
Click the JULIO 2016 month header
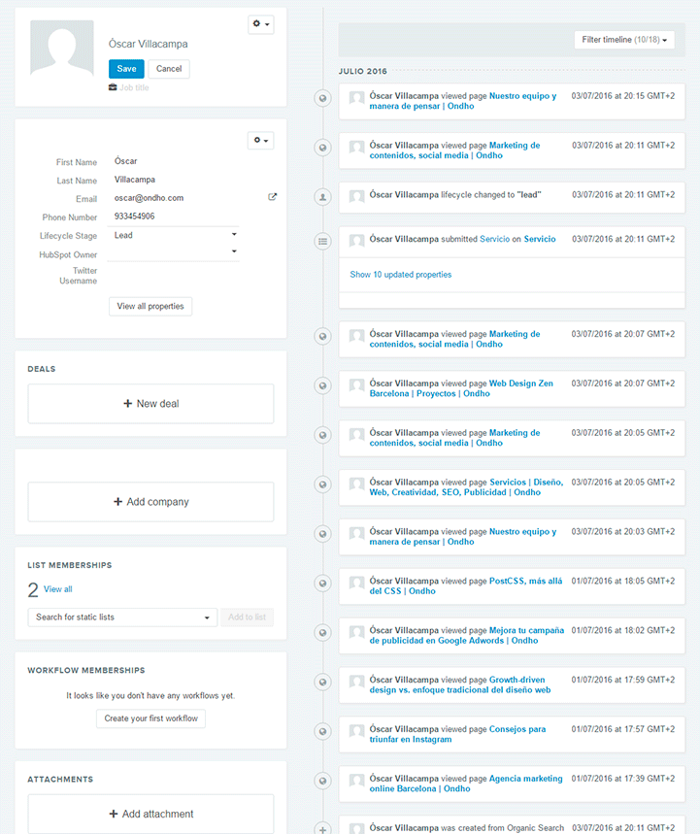point(363,71)
